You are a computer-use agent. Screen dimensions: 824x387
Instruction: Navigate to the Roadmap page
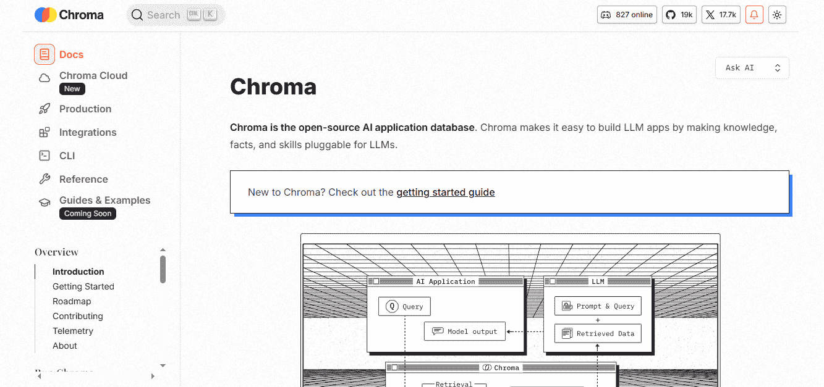72,301
